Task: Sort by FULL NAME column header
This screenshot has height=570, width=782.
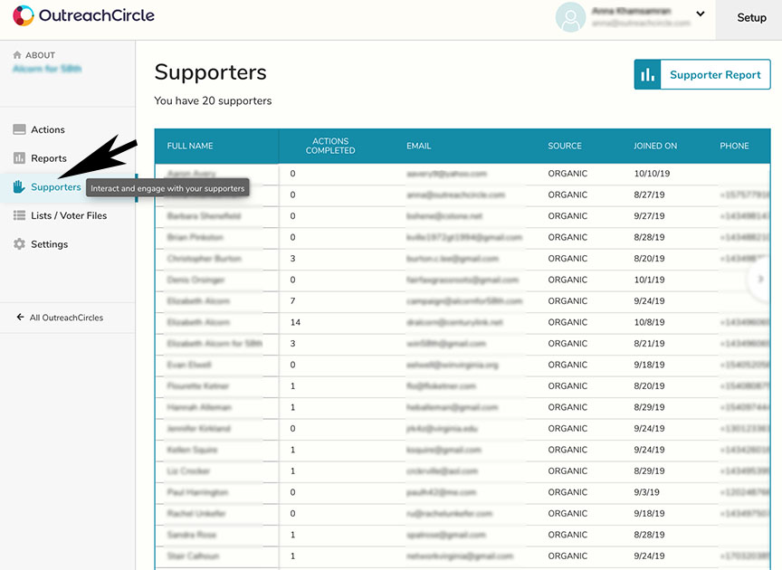Action: click(x=190, y=146)
